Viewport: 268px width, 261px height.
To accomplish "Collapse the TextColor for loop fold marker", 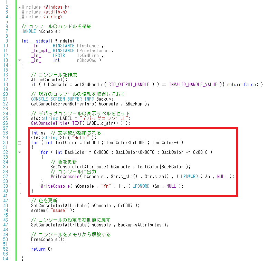I will coord(19,143).
